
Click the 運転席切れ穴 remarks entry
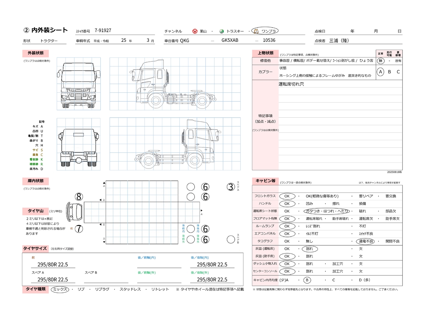click(x=291, y=84)
